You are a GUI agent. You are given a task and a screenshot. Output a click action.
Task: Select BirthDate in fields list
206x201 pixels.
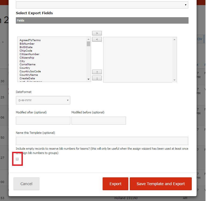point(26,47)
